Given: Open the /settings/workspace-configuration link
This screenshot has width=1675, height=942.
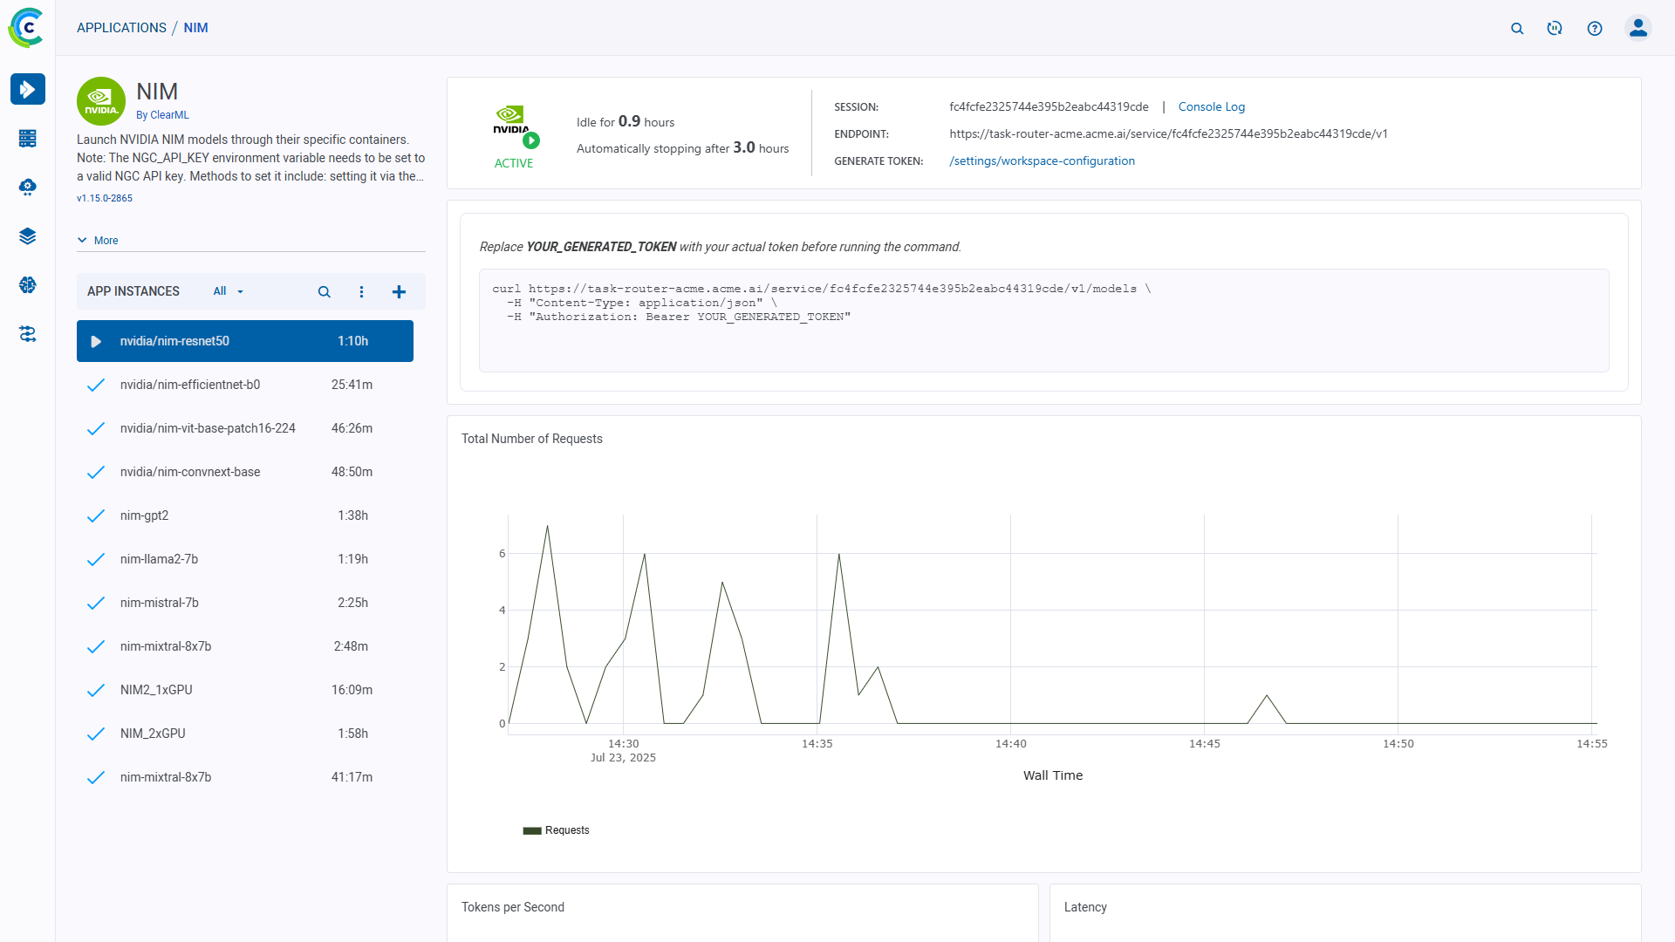Looking at the screenshot, I should (1042, 161).
